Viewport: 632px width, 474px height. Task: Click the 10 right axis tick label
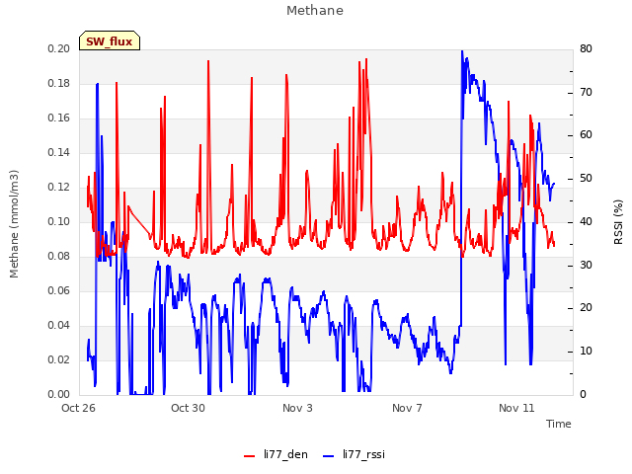pos(586,352)
